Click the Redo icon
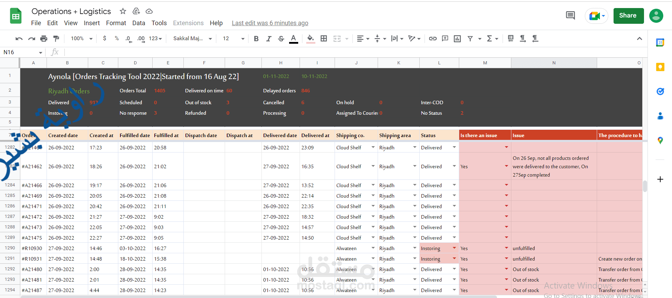This screenshot has width=672, height=298. (31, 38)
